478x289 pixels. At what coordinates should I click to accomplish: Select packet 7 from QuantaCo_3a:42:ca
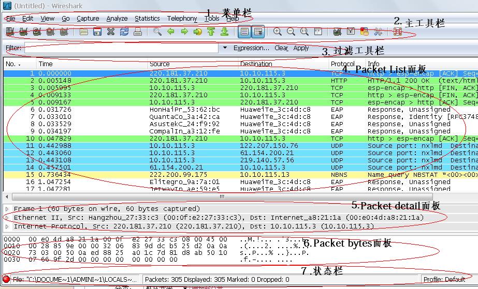tap(241, 117)
